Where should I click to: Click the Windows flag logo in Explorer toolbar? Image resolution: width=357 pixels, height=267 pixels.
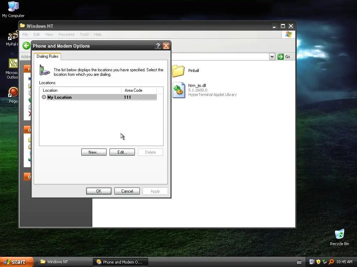pos(288,34)
